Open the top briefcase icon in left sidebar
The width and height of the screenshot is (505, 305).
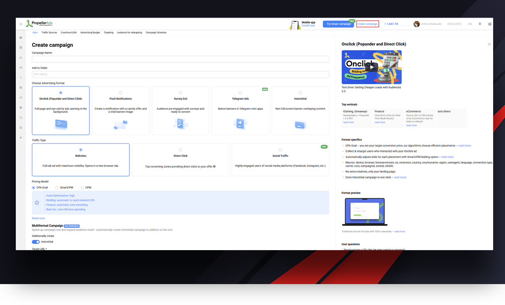click(21, 37)
